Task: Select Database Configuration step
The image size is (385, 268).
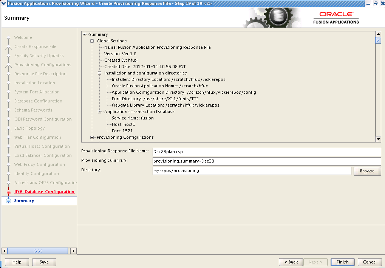Action: pyautogui.click(x=38, y=101)
